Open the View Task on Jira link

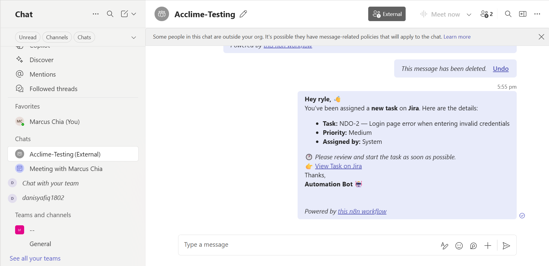[338, 166]
